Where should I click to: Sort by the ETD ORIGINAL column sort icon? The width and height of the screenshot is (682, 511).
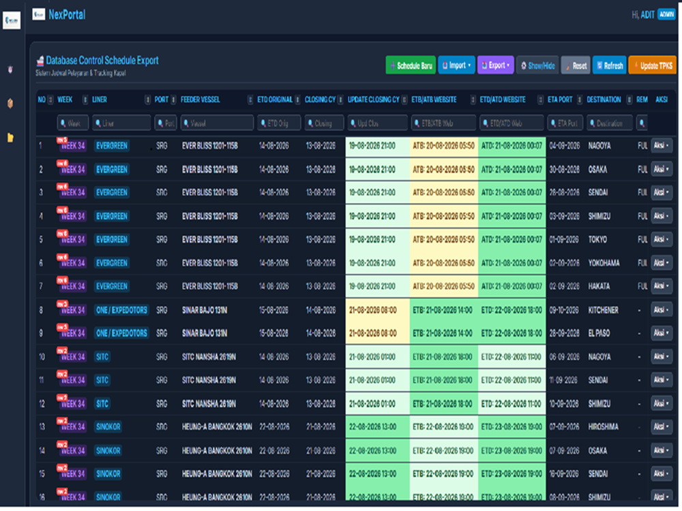297,100
